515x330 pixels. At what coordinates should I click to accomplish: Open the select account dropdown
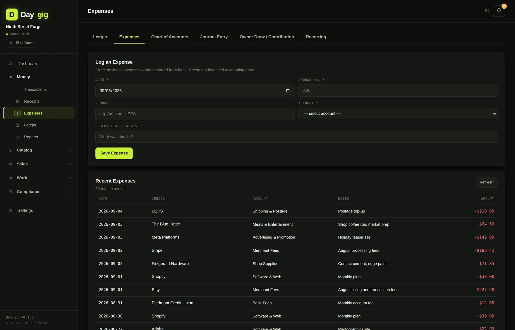(398, 114)
